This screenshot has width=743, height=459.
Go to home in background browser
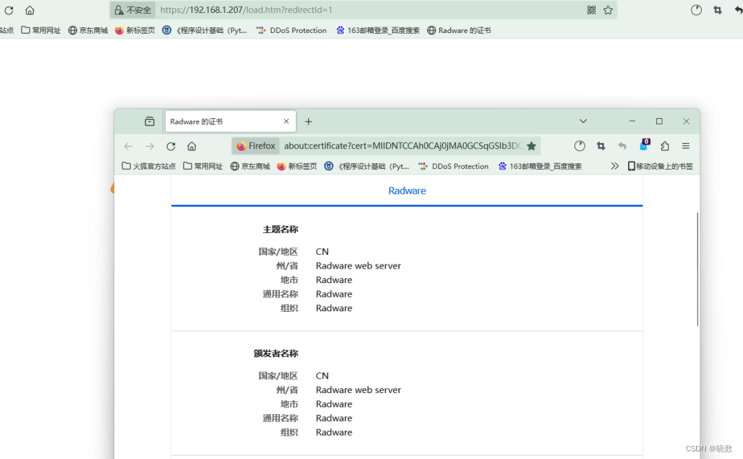30,10
